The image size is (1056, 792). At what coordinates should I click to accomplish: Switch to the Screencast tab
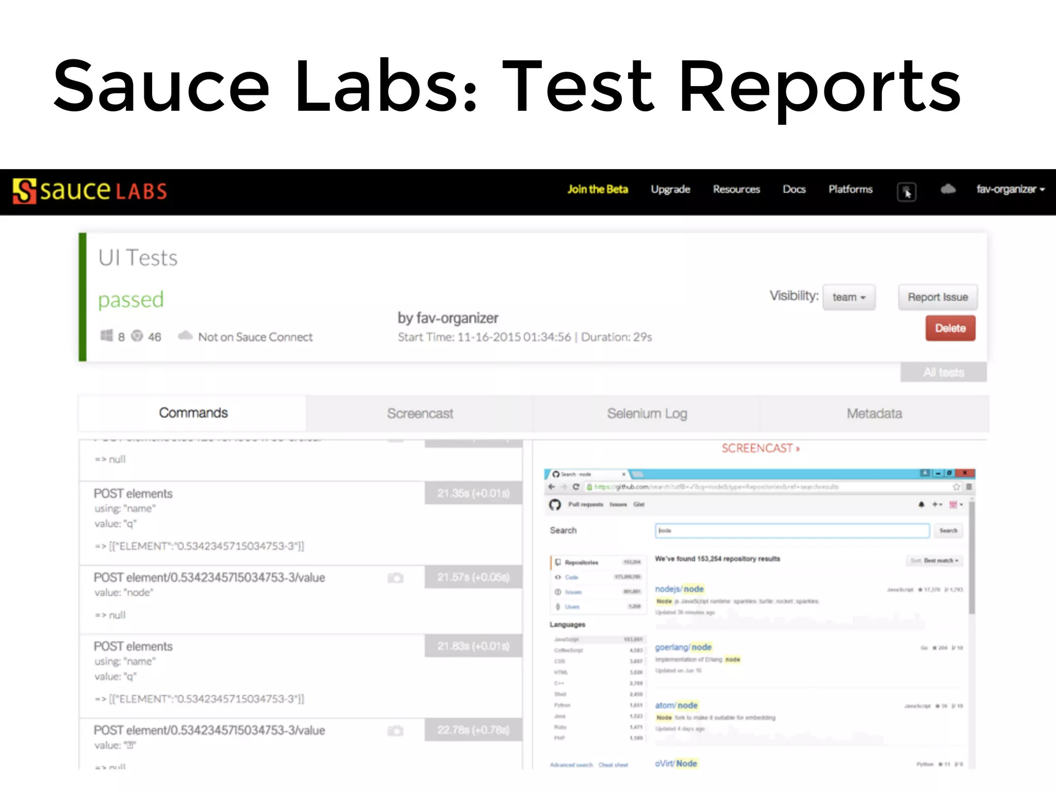[x=420, y=414]
